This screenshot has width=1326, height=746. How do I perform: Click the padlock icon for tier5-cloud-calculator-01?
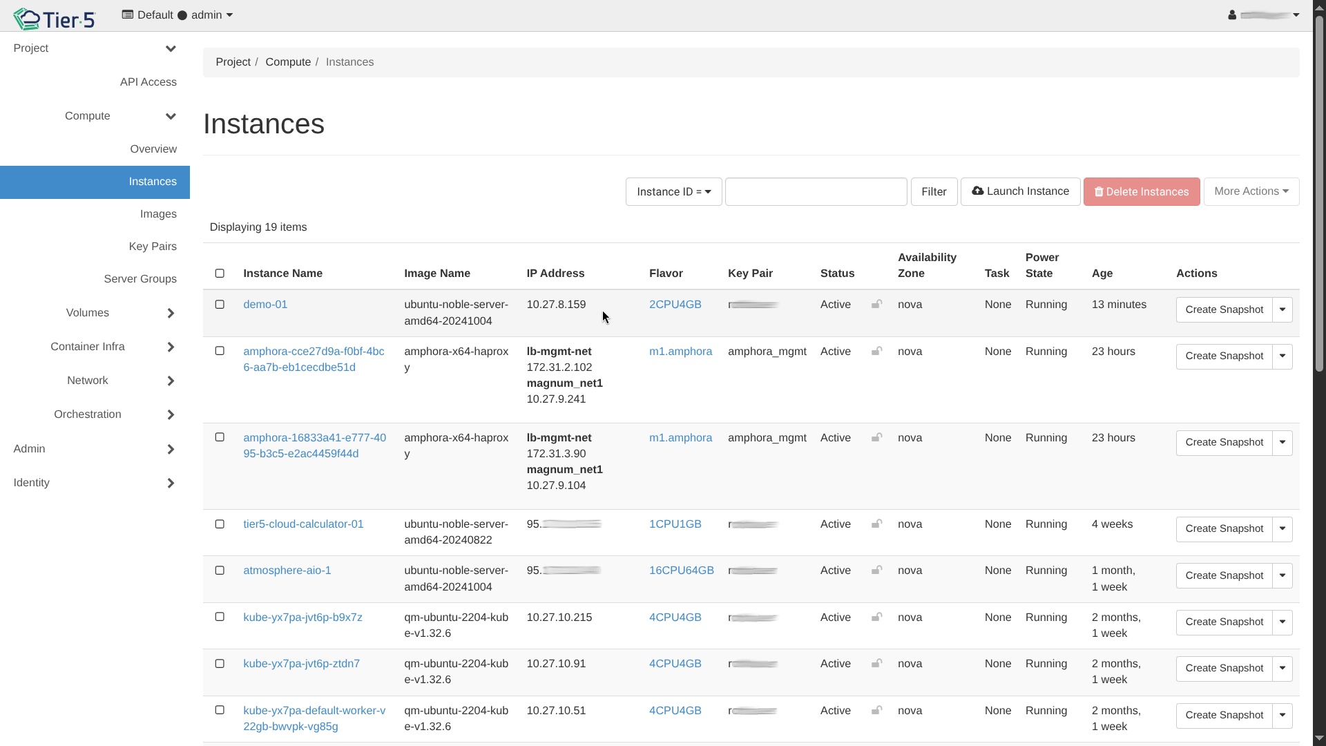click(x=876, y=524)
